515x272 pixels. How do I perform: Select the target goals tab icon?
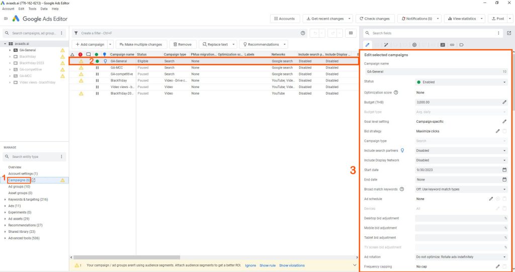(x=414, y=45)
